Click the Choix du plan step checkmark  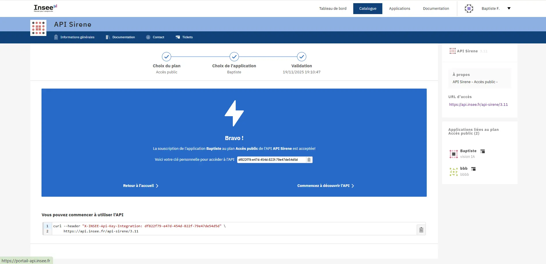pyautogui.click(x=167, y=57)
